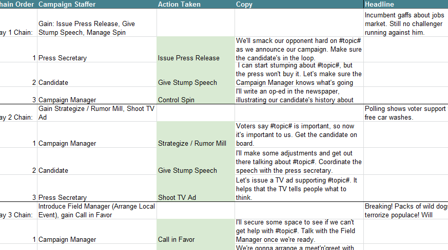Select the Action Taken column header

click(196, 4)
